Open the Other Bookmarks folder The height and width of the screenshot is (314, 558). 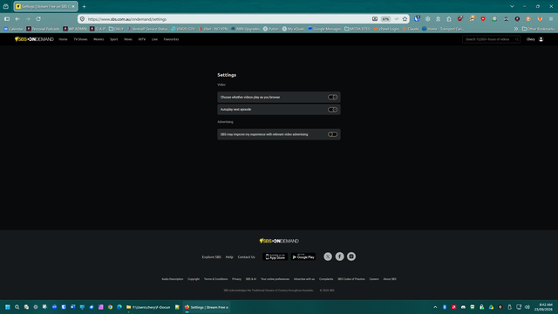[538, 29]
